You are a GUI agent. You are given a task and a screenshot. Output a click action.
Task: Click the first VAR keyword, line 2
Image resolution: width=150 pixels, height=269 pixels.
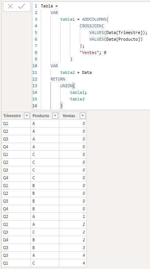pos(54,13)
